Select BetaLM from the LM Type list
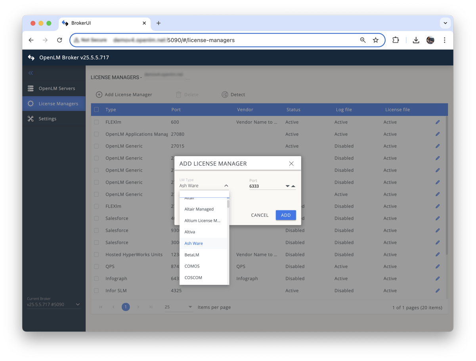This screenshot has width=476, height=361. pos(191,254)
